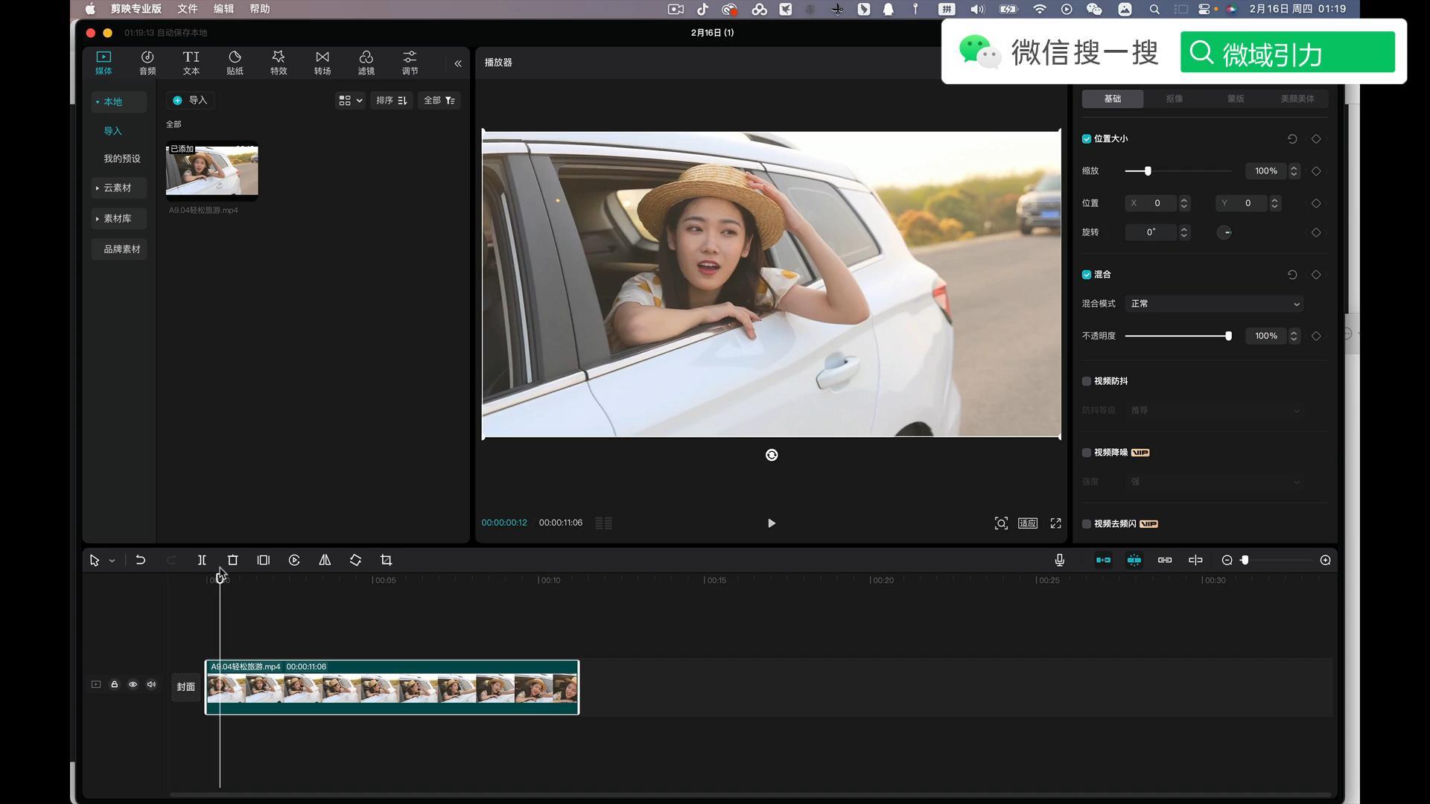Mute the main track audio
The height and width of the screenshot is (804, 1430).
point(151,684)
